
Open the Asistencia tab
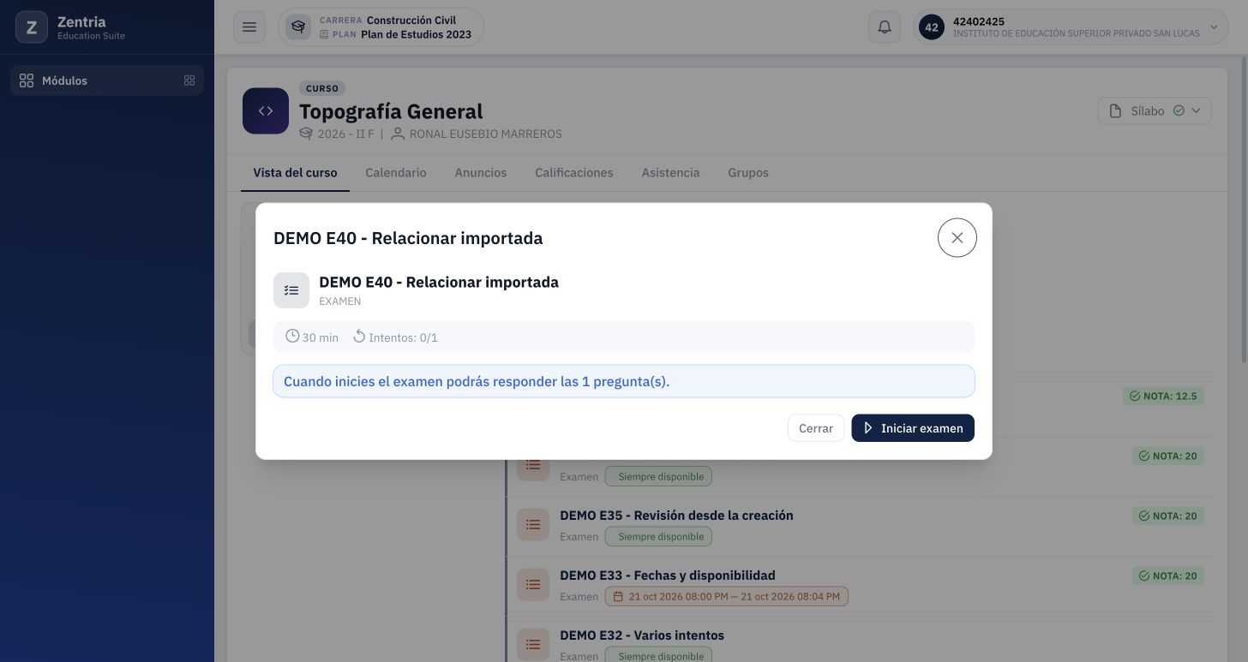[671, 172]
